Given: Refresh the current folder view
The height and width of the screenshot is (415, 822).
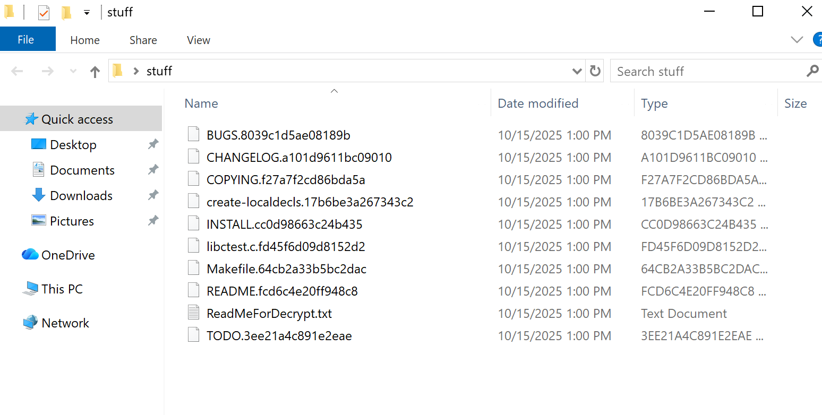Looking at the screenshot, I should click(595, 71).
